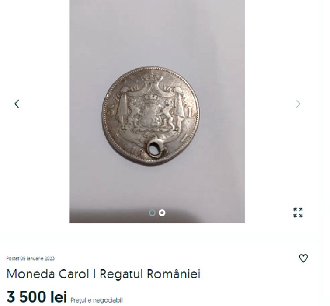The image size is (330, 306).
Task: Click the left lion supporter on the coin
Action: point(133,113)
